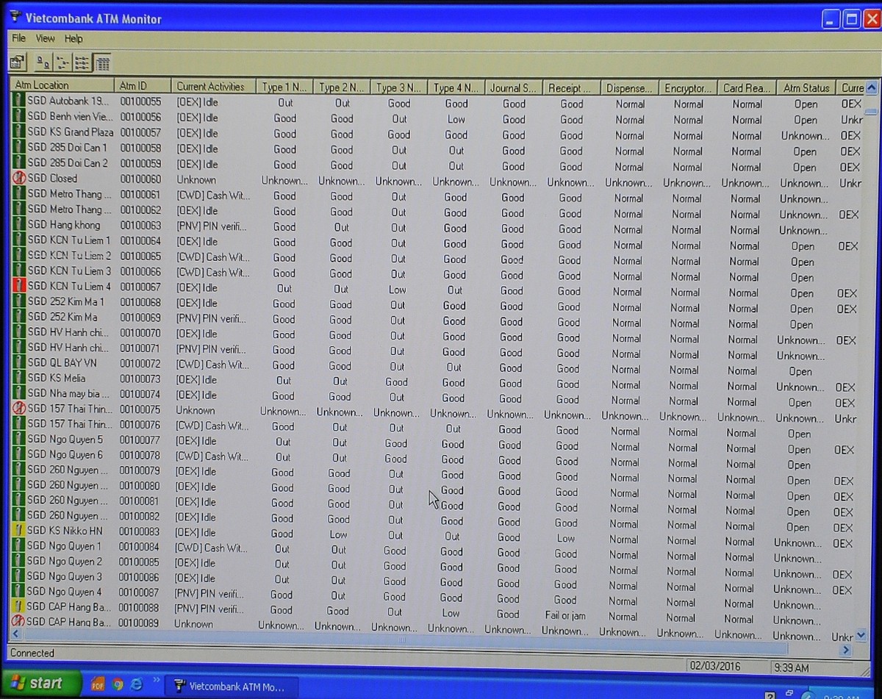
Task: Select the SGD Hang khong row
Action: pyautogui.click(x=64, y=225)
